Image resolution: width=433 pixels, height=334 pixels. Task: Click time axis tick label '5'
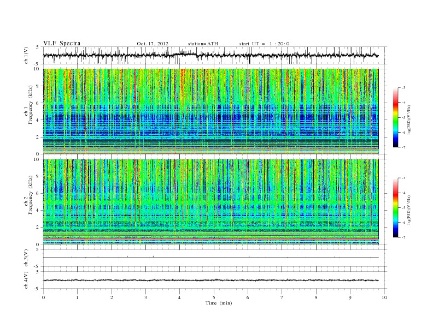pyautogui.click(x=214, y=297)
